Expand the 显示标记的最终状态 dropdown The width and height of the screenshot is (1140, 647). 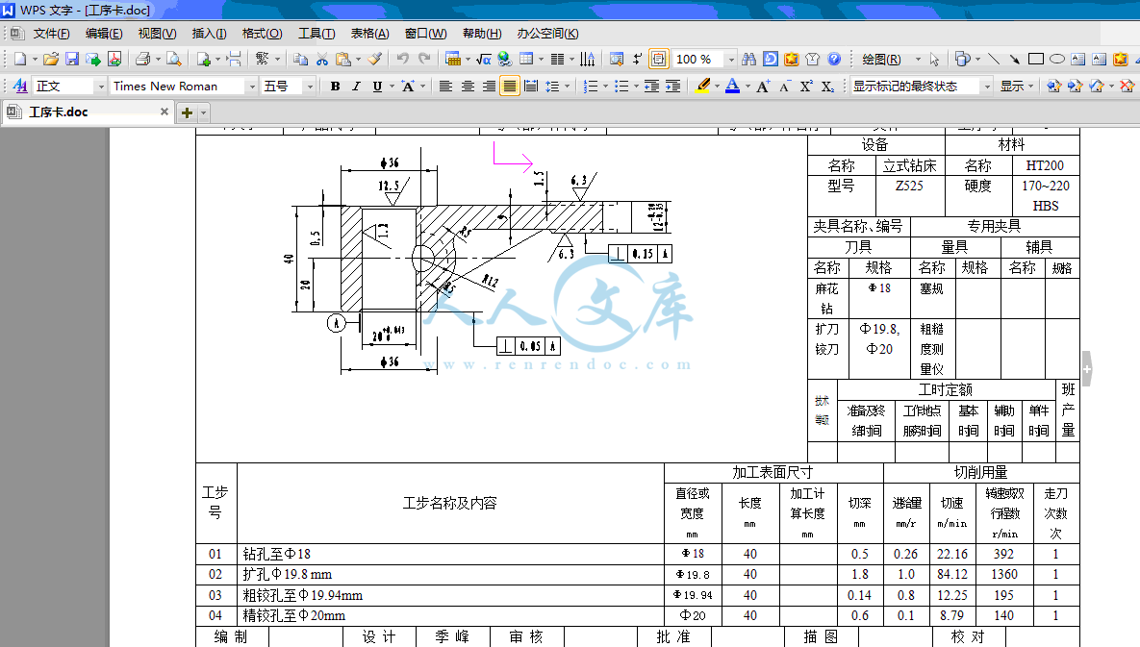tap(987, 86)
